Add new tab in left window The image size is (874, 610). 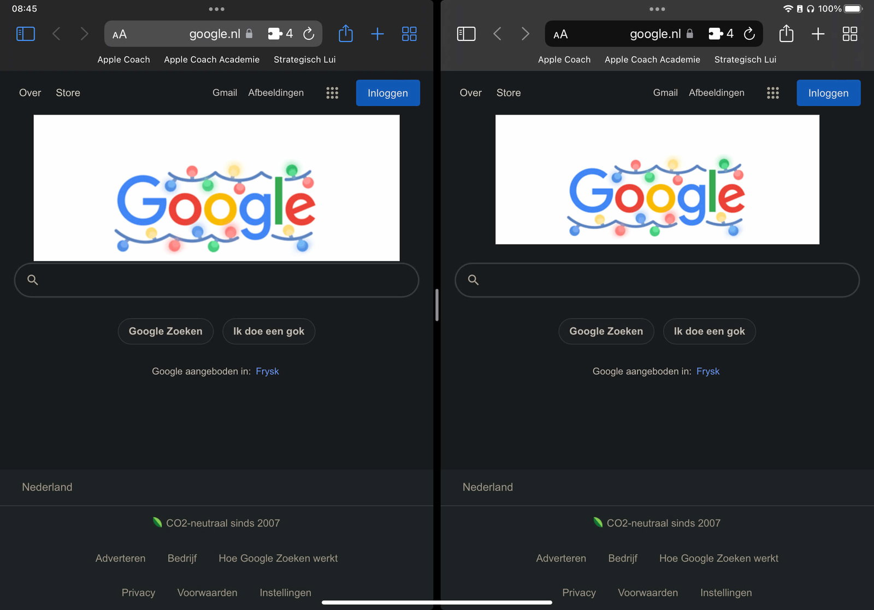click(x=377, y=34)
